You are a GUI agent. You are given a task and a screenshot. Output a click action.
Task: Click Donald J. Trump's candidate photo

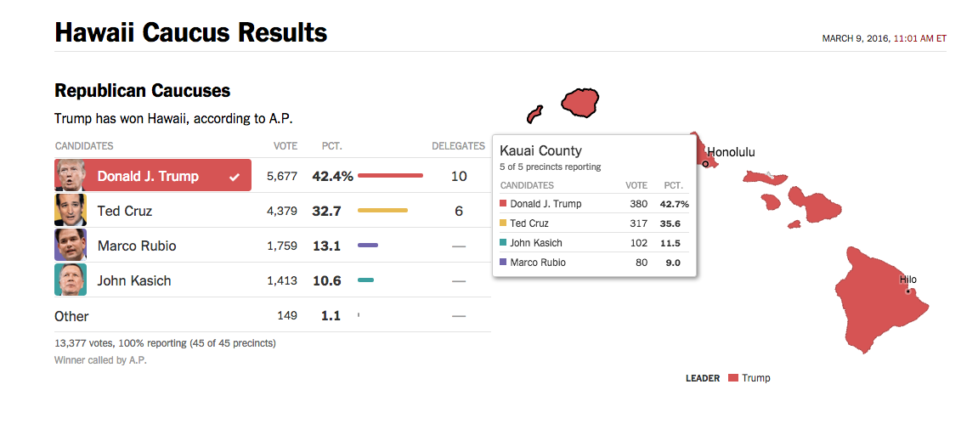coord(71,176)
